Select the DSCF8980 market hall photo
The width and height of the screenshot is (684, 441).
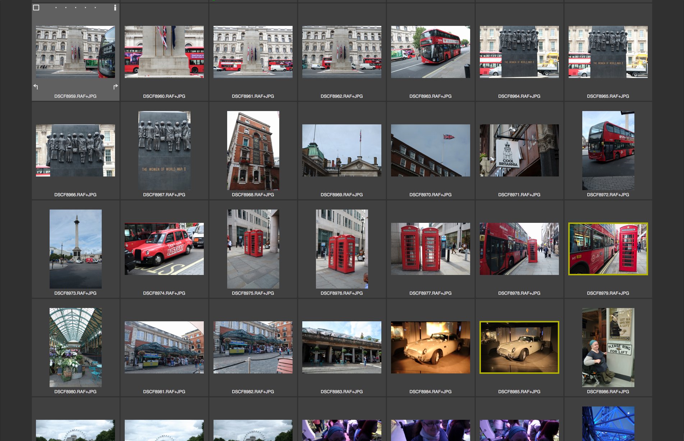click(75, 347)
